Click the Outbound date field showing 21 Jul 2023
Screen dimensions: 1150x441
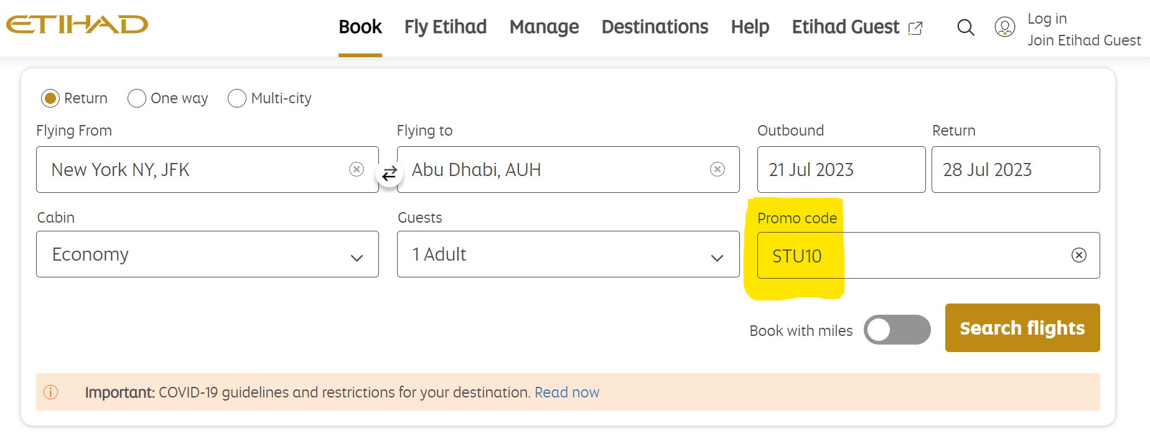tap(841, 169)
